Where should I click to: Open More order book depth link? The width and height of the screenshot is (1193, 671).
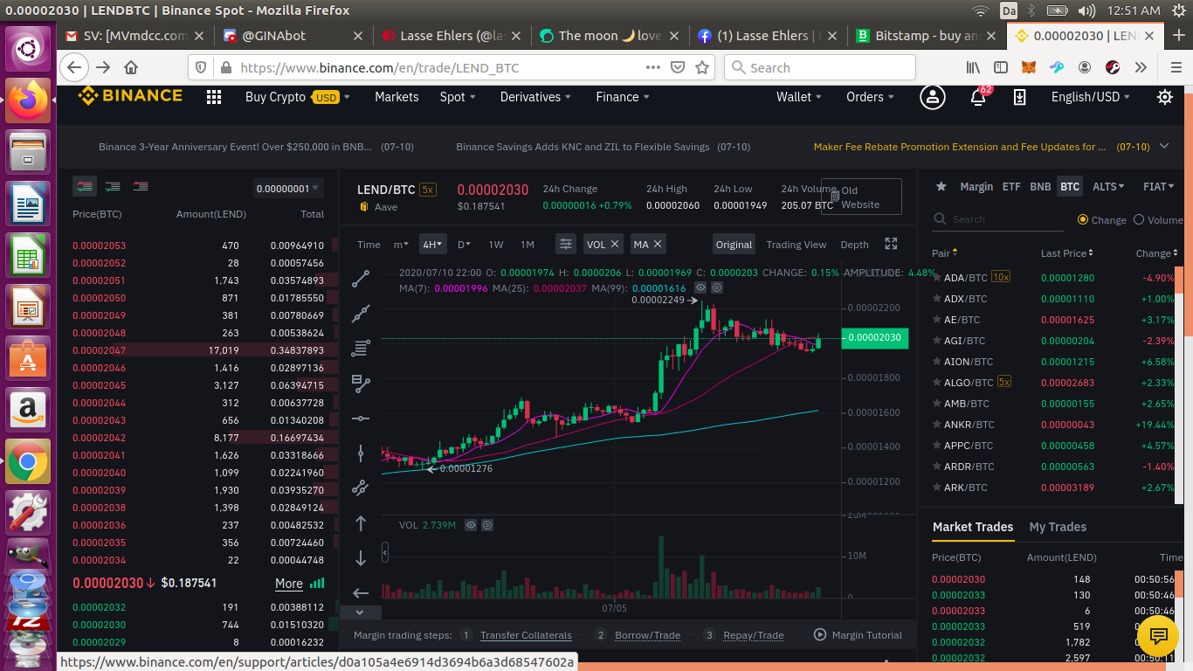tap(289, 584)
